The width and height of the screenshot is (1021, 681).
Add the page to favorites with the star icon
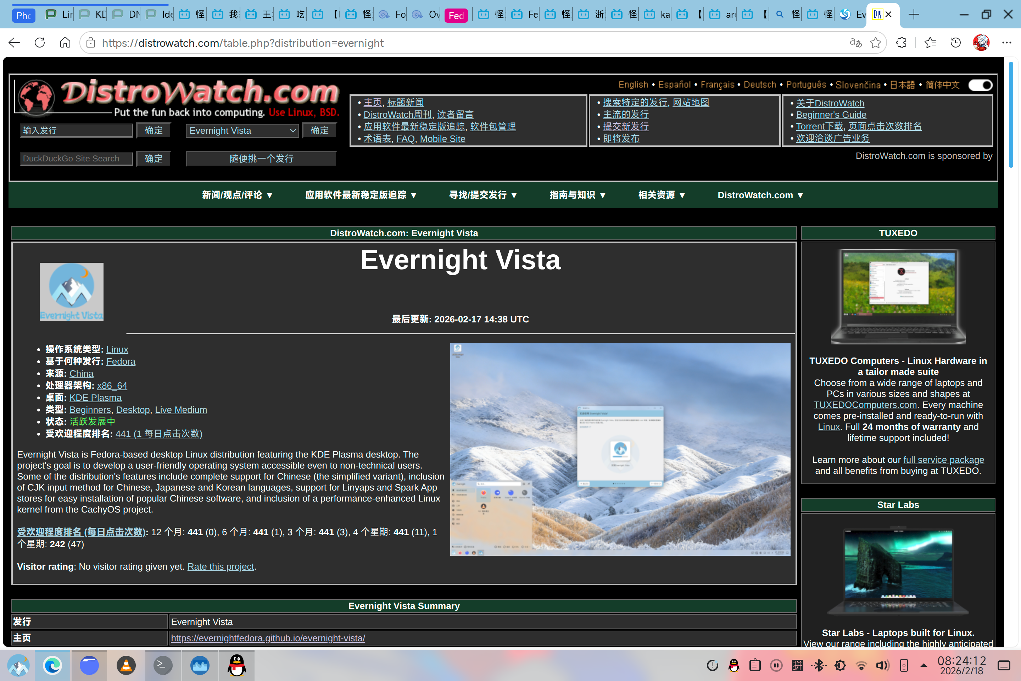click(x=876, y=43)
